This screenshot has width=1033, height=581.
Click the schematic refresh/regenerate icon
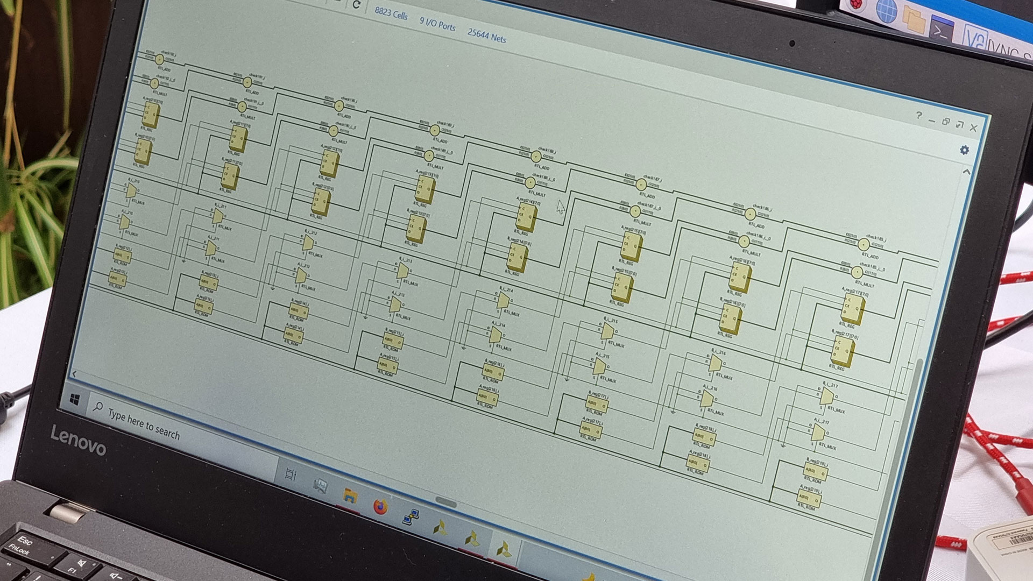356,5
